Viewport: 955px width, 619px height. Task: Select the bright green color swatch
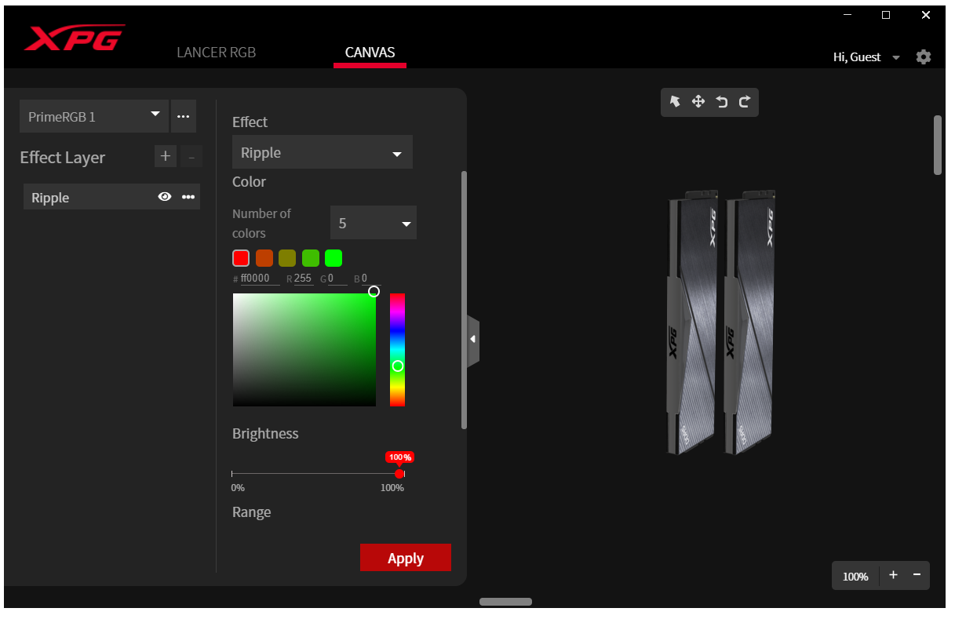pos(334,258)
